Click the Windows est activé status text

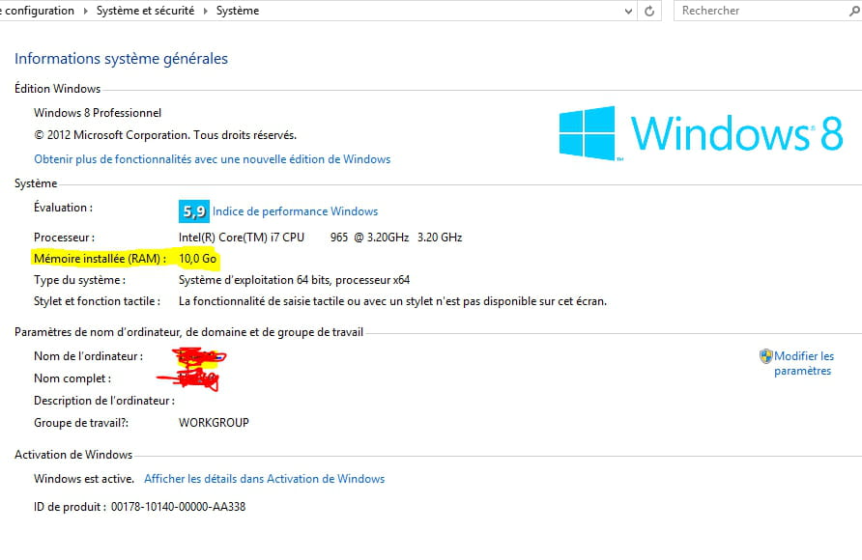tap(84, 479)
